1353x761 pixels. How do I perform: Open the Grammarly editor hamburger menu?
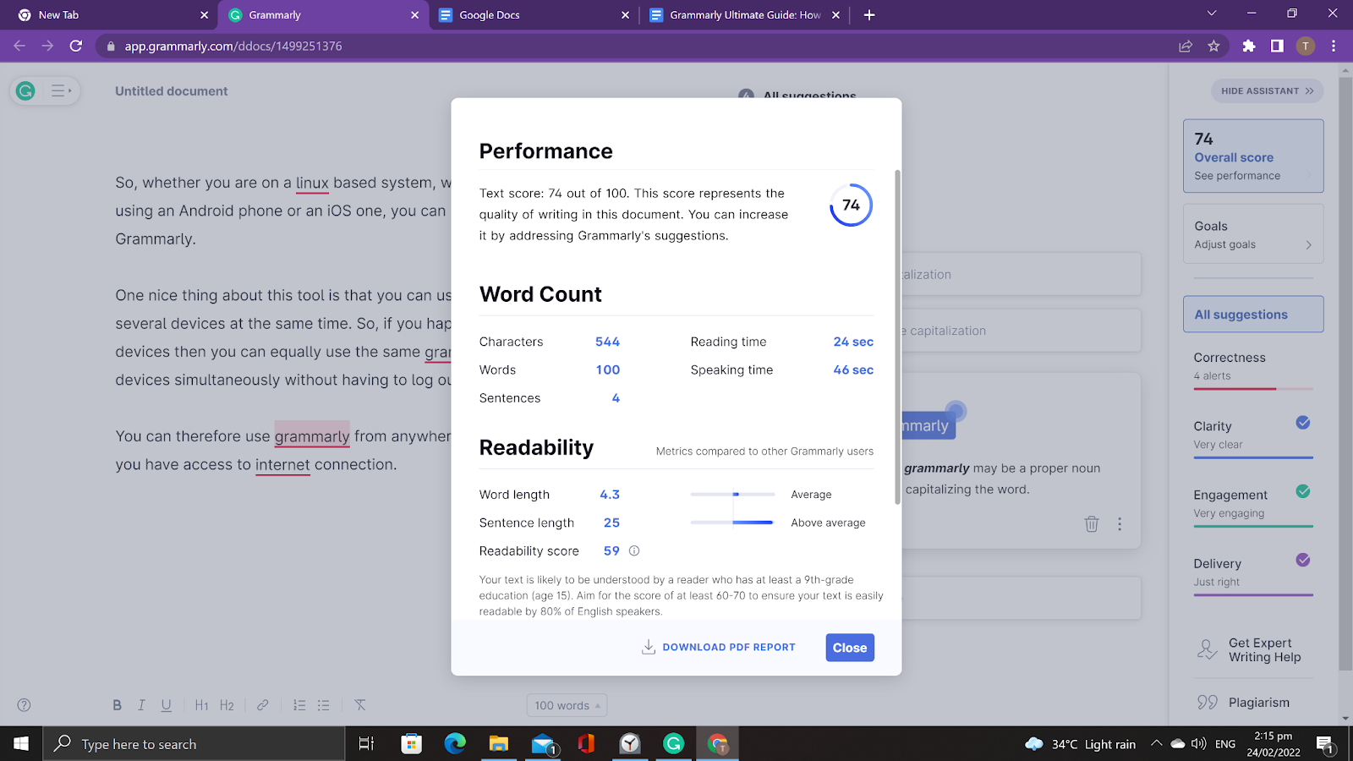pos(61,90)
